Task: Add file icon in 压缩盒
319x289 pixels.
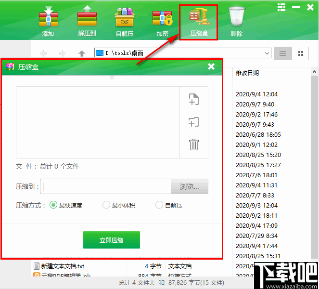Action: pyautogui.click(x=194, y=99)
